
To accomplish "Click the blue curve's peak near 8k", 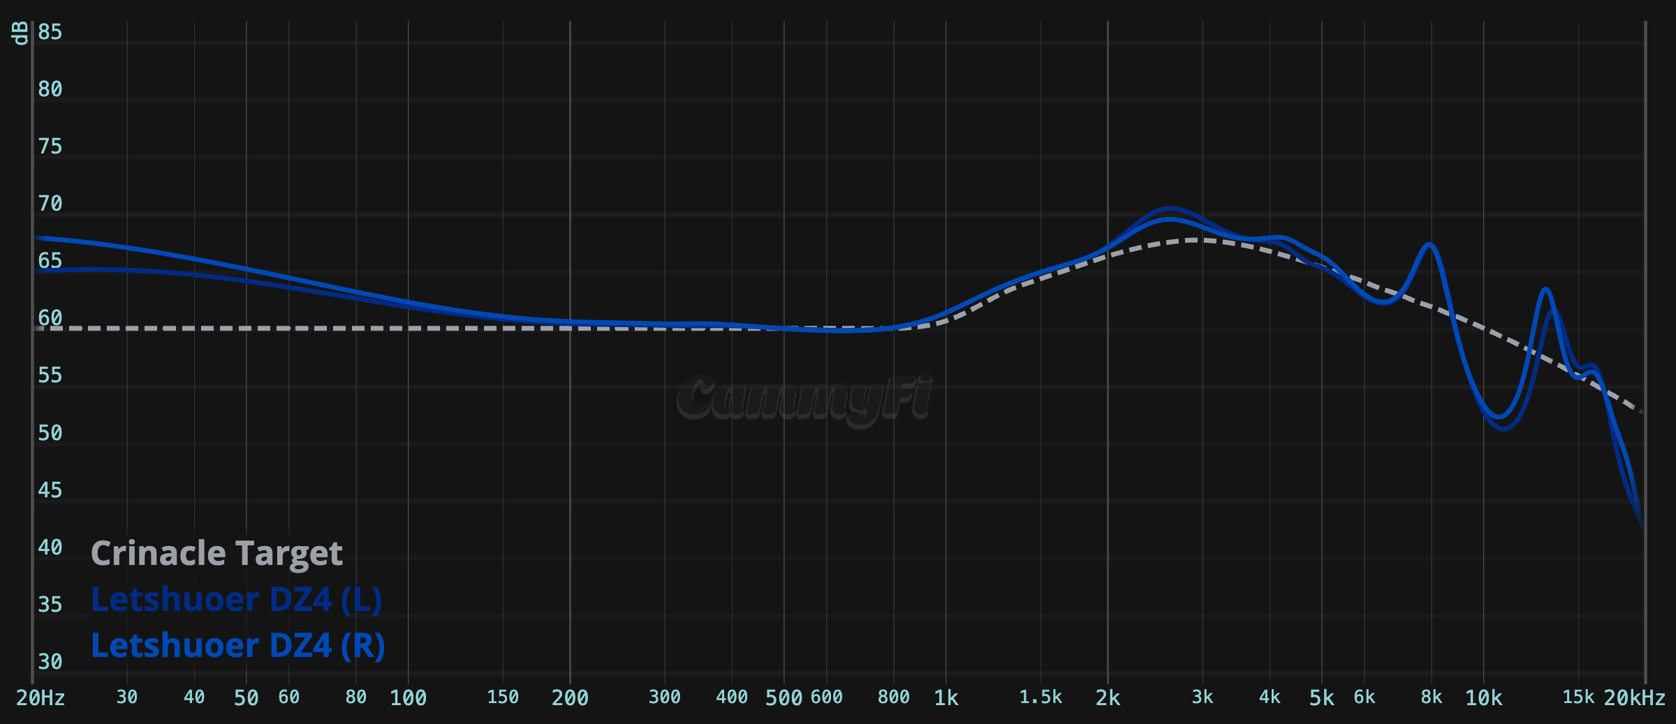I will [1429, 246].
